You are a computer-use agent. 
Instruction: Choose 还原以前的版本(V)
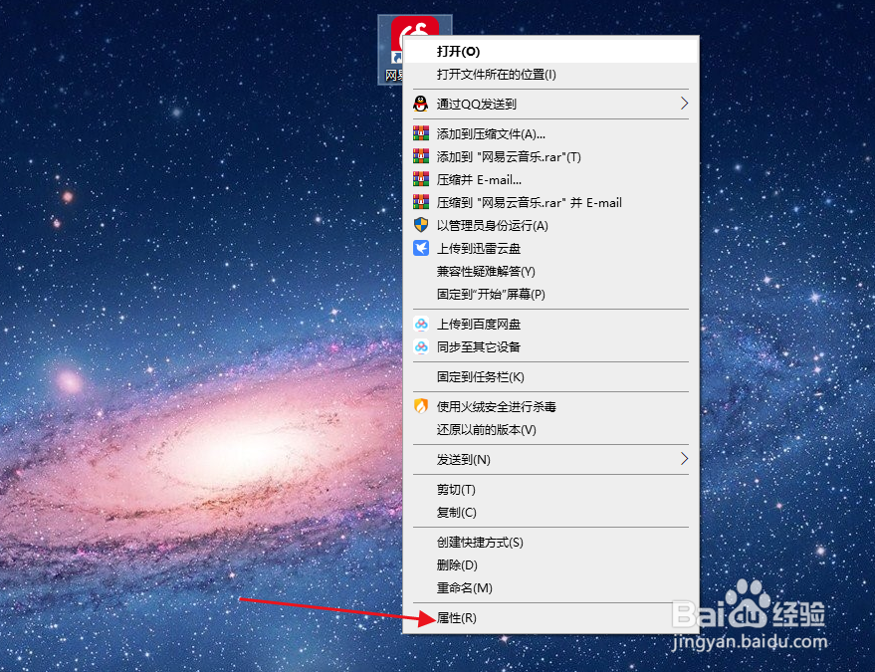coord(550,429)
